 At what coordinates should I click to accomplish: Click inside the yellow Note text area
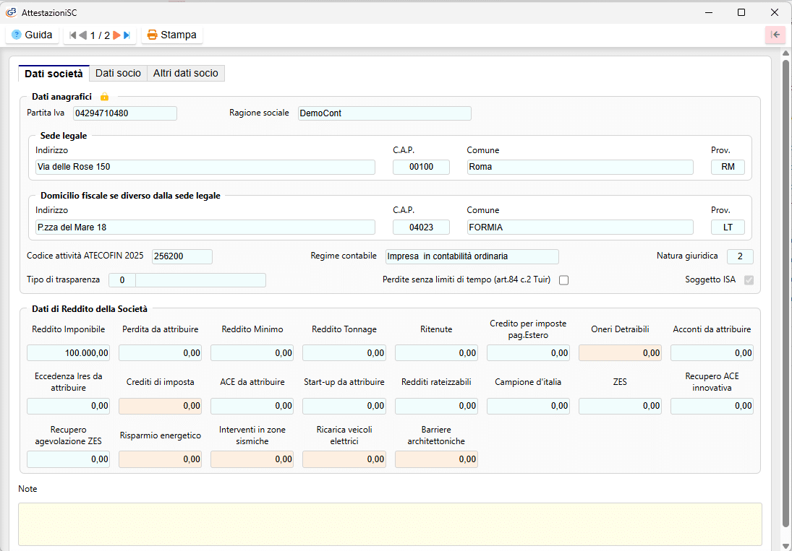point(390,524)
